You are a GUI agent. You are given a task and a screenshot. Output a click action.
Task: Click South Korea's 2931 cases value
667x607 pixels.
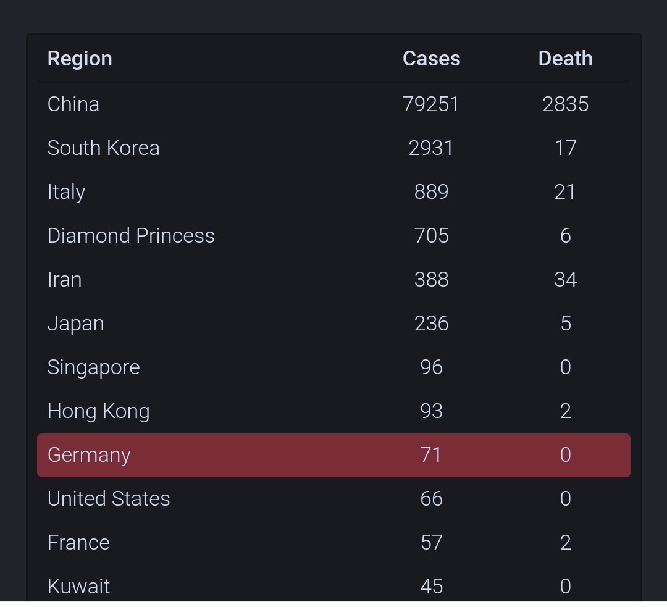[431, 148]
